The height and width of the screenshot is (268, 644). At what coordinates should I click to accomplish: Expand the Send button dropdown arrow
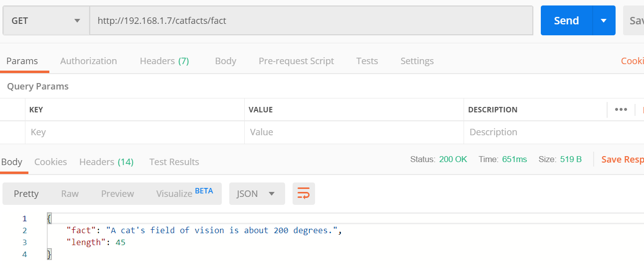pos(604,21)
